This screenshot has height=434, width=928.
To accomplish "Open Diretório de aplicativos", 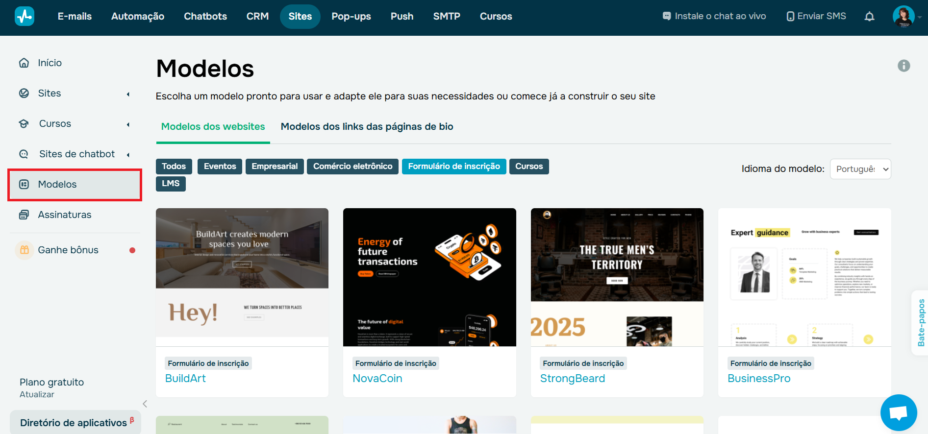I will [75, 422].
